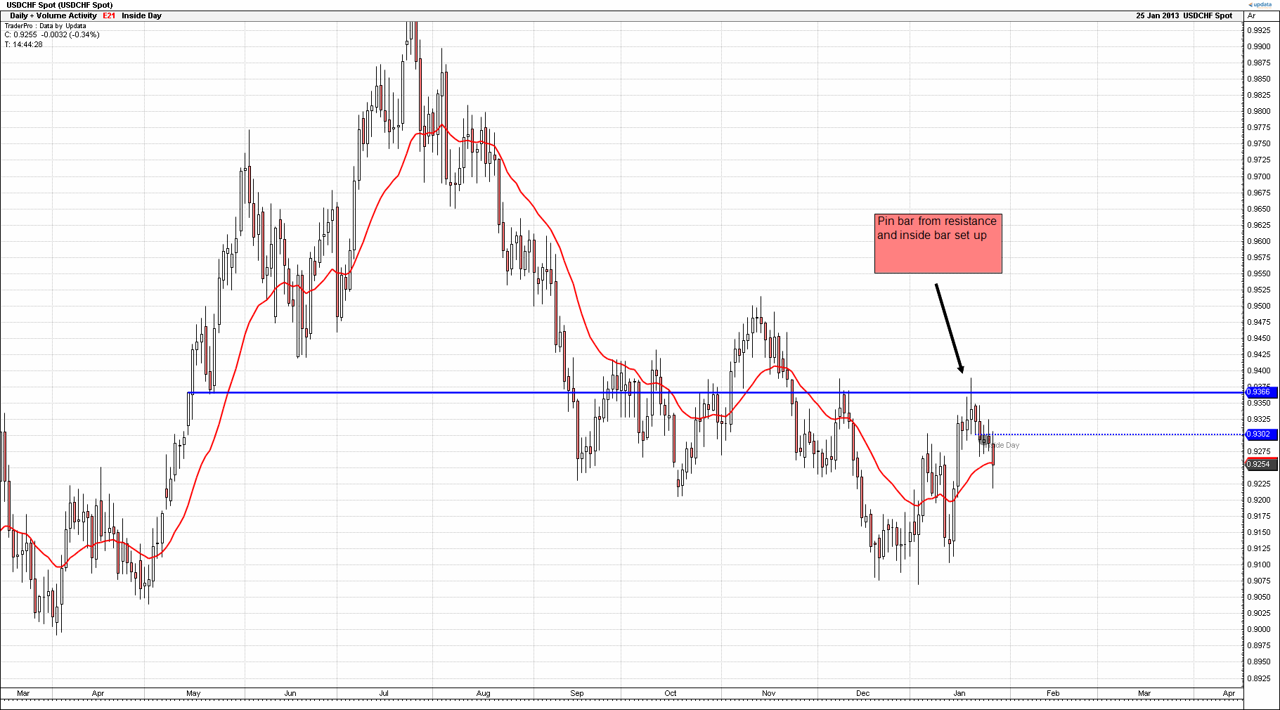The height and width of the screenshot is (710, 1280).
Task: Click the black annotation arrow head
Action: (960, 368)
